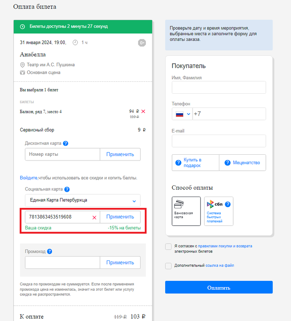This screenshot has width=291, height=321.
Task: Click the Купить в подарок button
Action: click(195, 163)
